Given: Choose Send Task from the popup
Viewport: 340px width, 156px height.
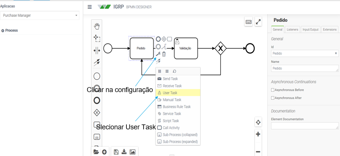Looking at the screenshot, I should point(178,79).
